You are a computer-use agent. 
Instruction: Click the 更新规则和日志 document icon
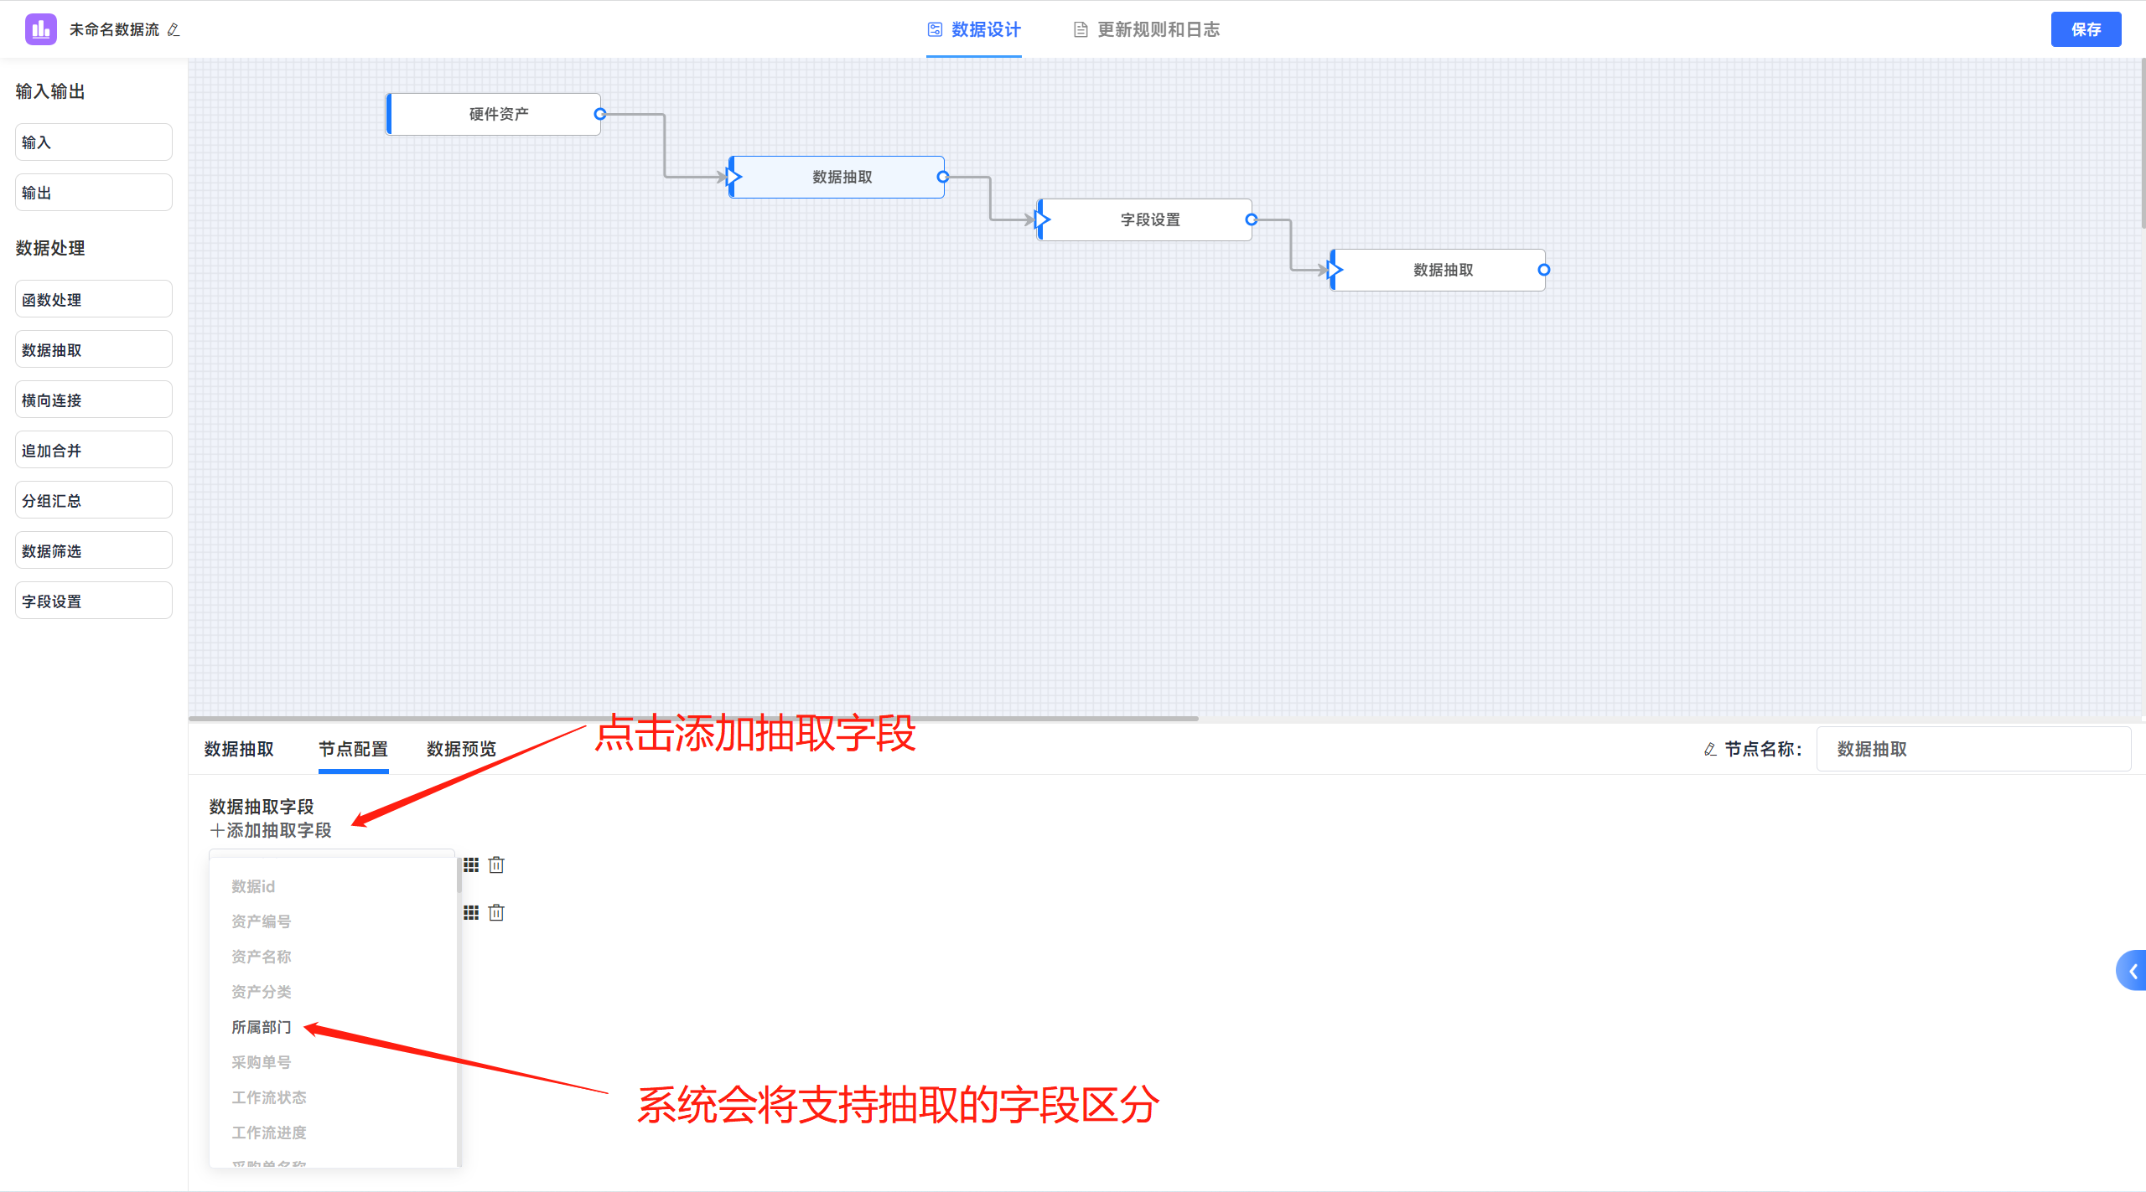(1081, 30)
